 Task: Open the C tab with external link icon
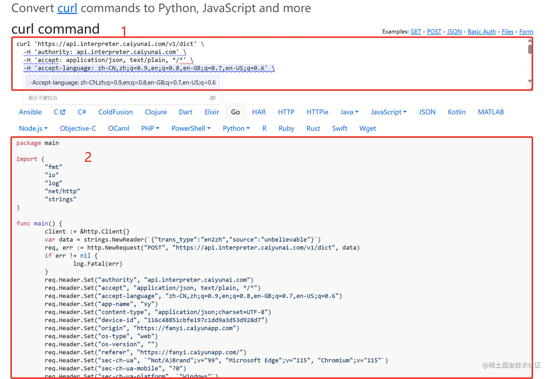(59, 112)
